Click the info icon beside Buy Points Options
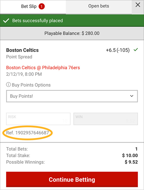Screen dimensions: 144x190 [8, 84]
